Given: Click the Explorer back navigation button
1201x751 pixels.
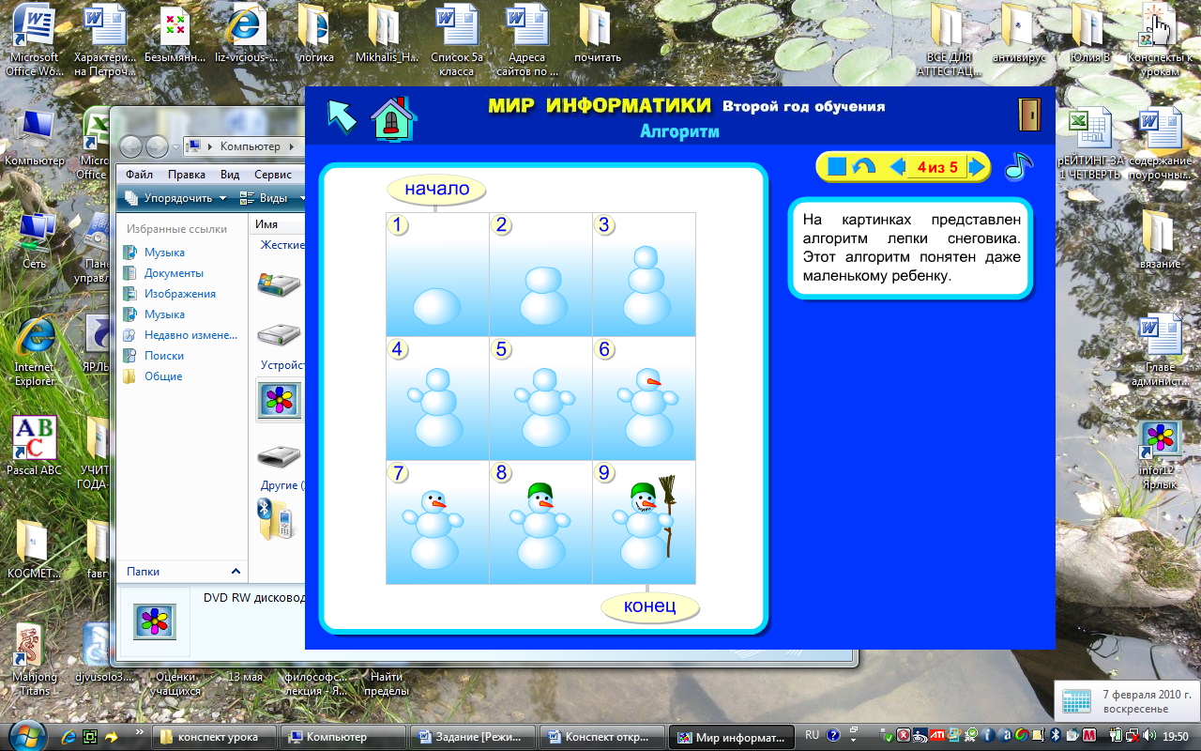Looking at the screenshot, I should [x=132, y=146].
